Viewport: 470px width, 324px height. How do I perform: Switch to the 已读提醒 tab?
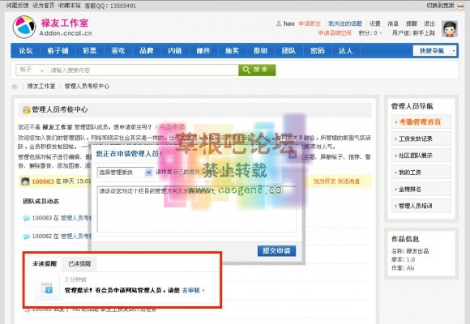click(79, 264)
